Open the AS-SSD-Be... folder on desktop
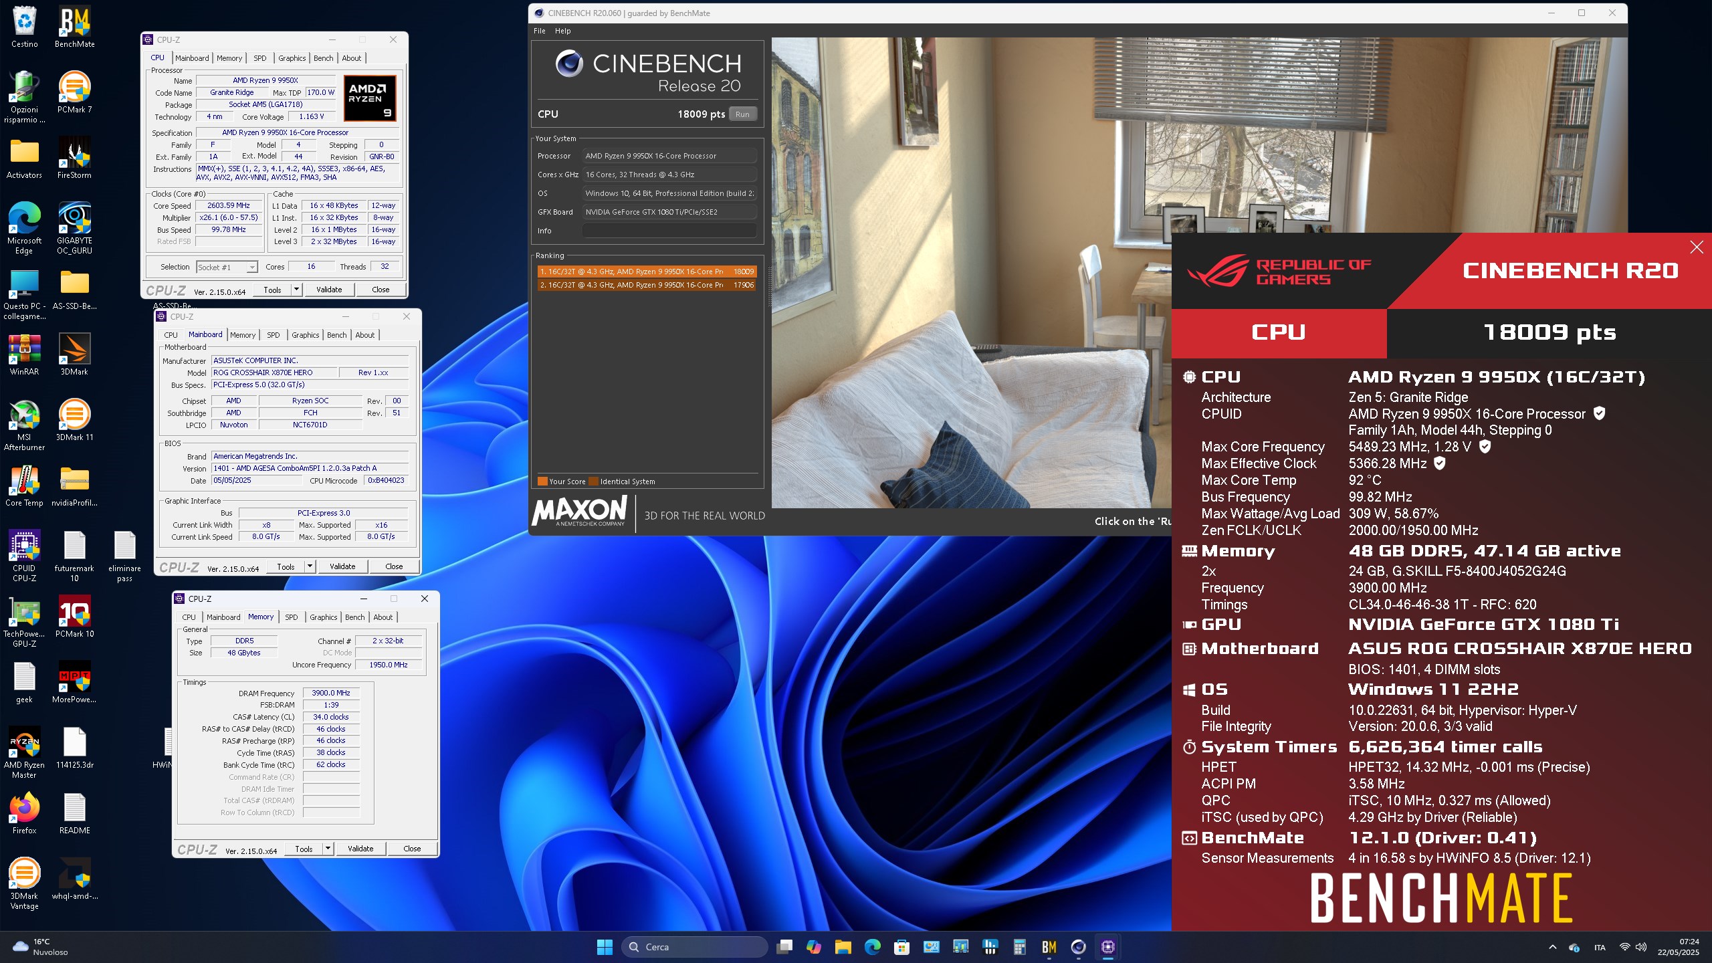Screen dimensions: 1712x963 [x=74, y=289]
